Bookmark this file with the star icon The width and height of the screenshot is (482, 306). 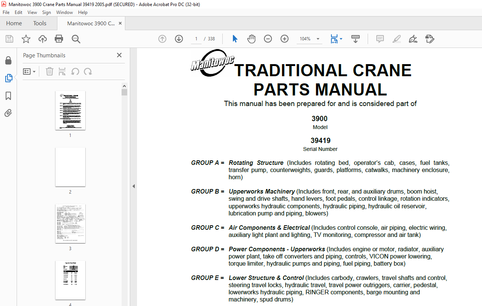click(x=26, y=39)
